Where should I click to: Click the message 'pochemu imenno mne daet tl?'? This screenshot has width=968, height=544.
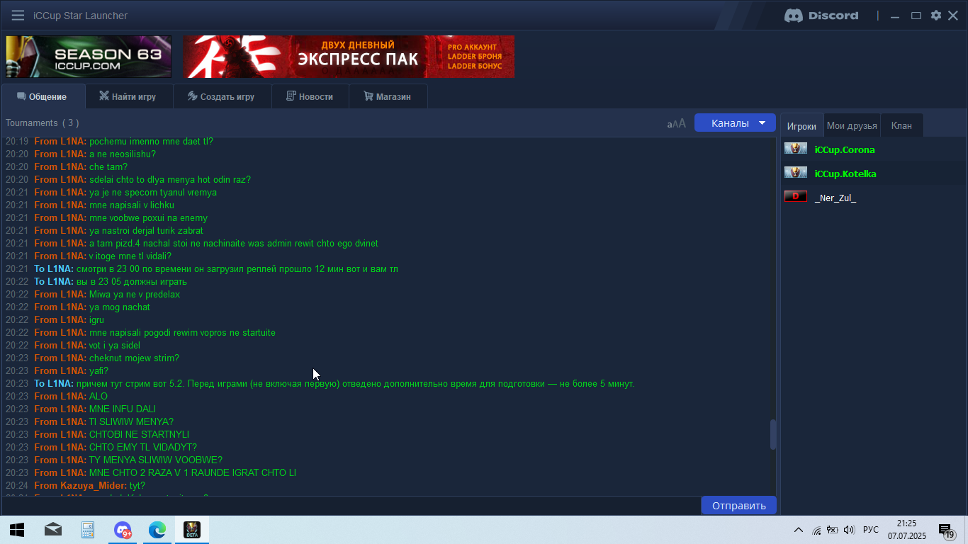(151, 142)
